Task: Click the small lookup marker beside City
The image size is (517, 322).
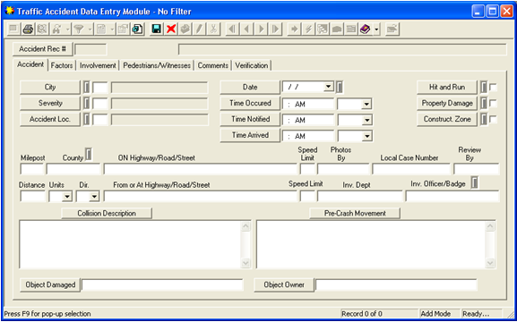Action: pyautogui.click(x=86, y=88)
